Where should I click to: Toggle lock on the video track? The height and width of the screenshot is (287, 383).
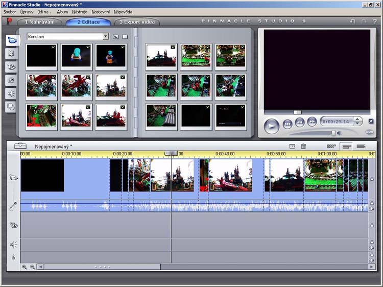[372, 179]
